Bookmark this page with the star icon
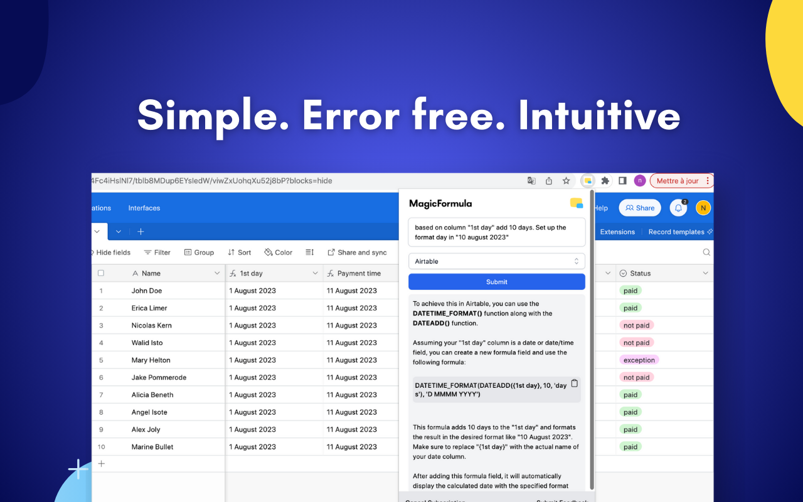This screenshot has width=803, height=502. [x=566, y=181]
